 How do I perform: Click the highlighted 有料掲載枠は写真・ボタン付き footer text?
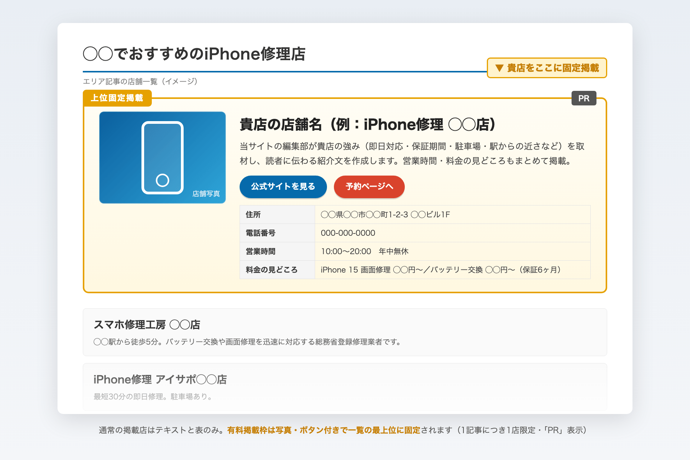tap(324, 430)
